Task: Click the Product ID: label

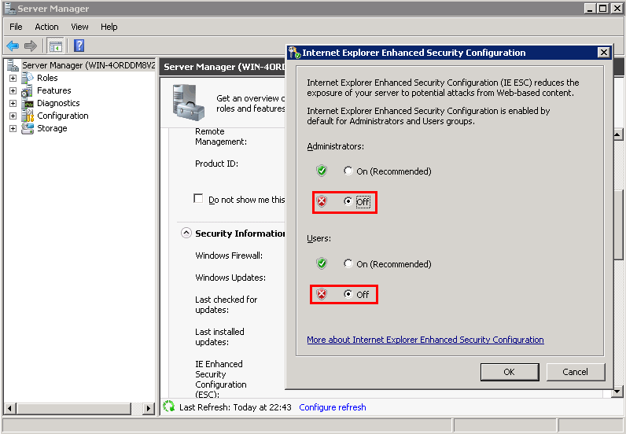Action: [x=217, y=164]
